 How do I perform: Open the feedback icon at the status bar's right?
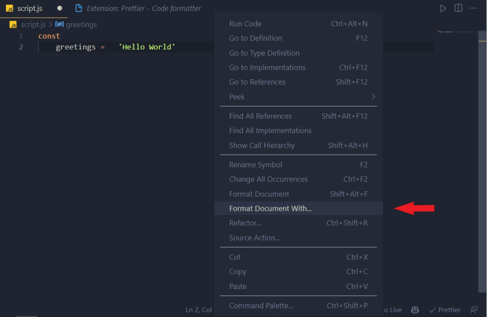(474, 309)
